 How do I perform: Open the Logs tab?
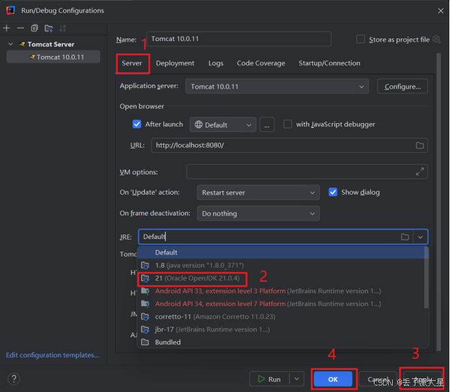(216, 63)
